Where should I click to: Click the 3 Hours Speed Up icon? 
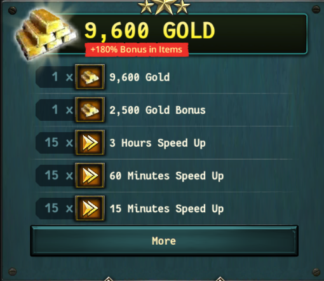(90, 142)
